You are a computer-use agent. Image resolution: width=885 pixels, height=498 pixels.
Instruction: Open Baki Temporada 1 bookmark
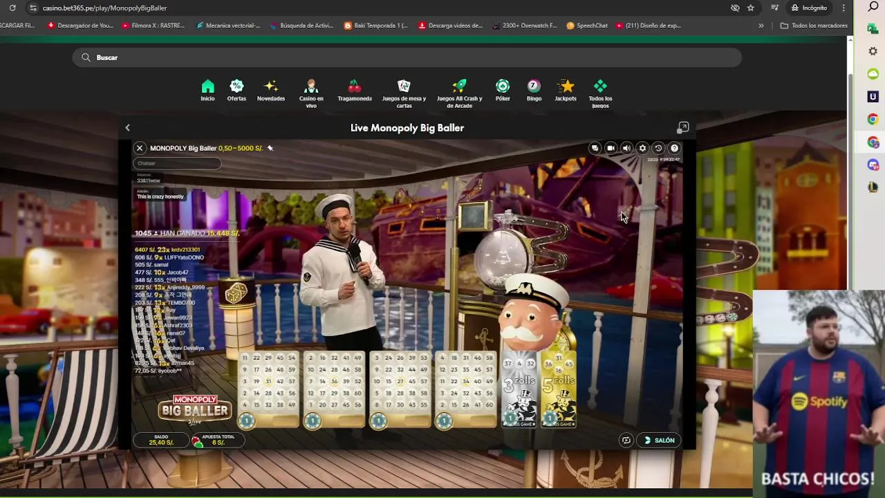tap(376, 26)
